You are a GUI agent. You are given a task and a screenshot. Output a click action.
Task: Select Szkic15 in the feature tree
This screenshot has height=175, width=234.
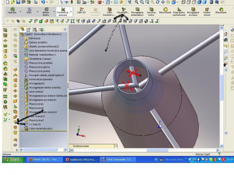tap(34, 124)
